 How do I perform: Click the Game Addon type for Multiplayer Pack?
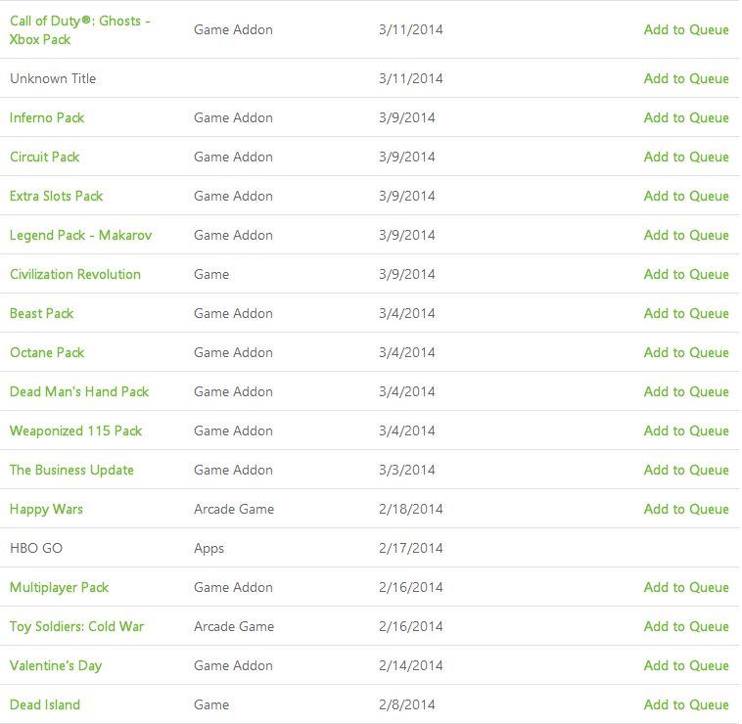pos(233,588)
